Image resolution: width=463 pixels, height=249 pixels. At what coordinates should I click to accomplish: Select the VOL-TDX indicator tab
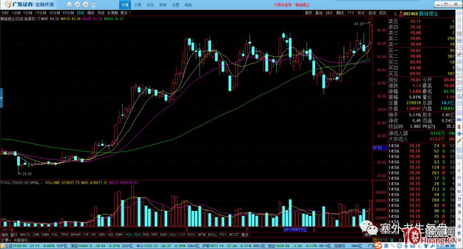point(133,235)
